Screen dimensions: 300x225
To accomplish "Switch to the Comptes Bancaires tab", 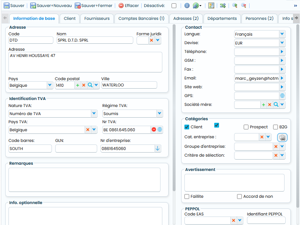I will tap(141, 18).
